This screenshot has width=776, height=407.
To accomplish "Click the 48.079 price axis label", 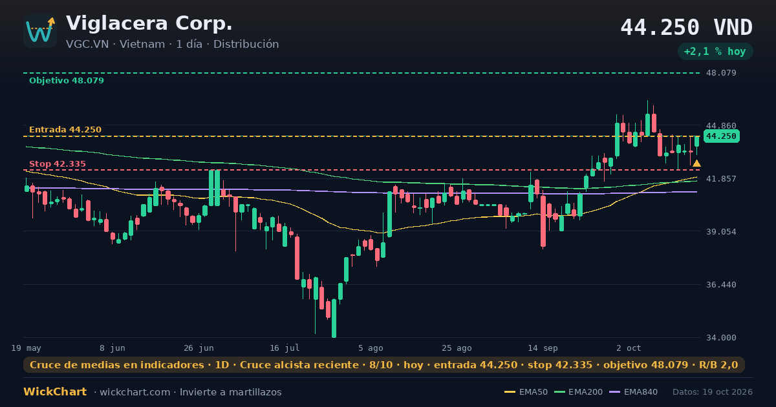I will click(721, 73).
